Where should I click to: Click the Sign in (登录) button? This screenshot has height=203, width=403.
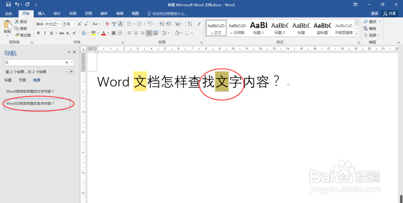coord(374,14)
